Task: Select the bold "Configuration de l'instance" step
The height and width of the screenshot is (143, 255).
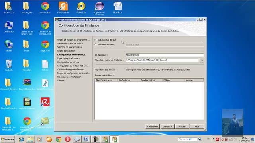Action: (71, 54)
